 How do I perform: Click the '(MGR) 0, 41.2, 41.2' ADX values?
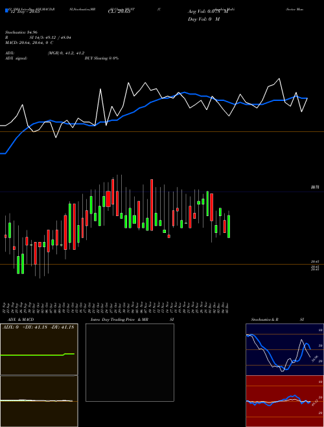click(66, 53)
